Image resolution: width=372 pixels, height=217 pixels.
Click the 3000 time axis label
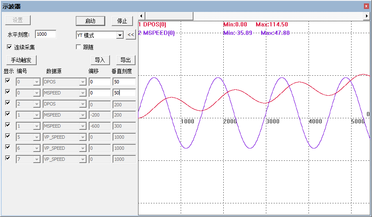point(273,122)
